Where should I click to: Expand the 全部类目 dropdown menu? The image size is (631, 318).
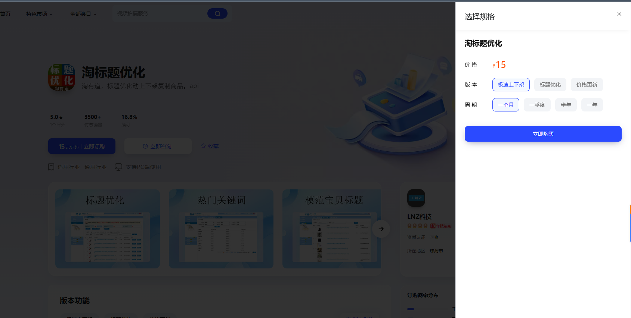(x=83, y=14)
